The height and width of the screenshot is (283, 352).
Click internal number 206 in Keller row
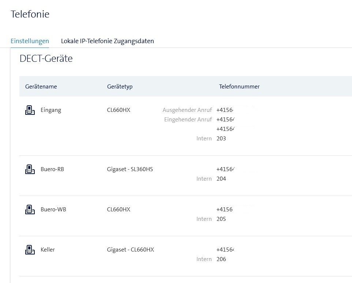pos(221,259)
